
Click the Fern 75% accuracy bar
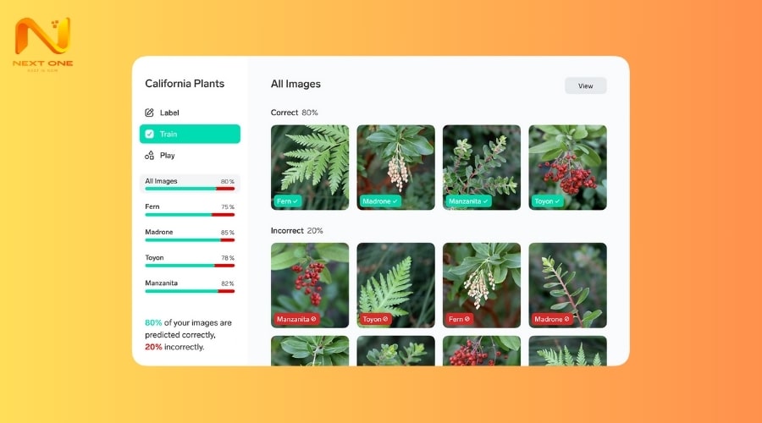[190, 215]
